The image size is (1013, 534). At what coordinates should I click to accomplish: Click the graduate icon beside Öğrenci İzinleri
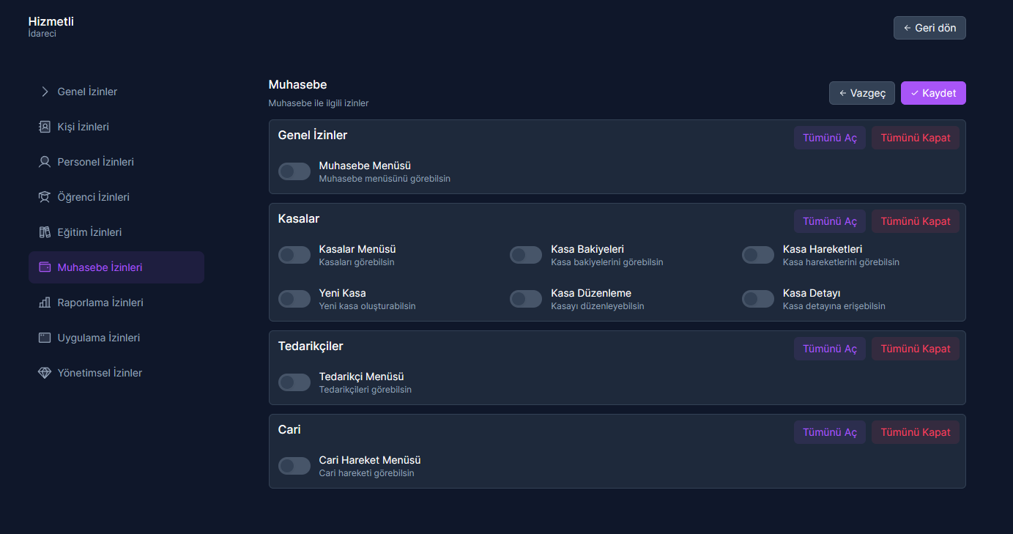point(45,197)
